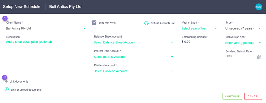
Task: Click Link or upload documents text
Action: point(26,90)
